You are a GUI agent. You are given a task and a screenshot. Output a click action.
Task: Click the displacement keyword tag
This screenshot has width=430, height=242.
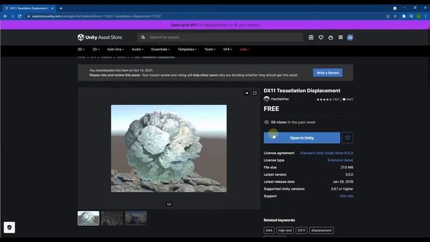[321, 231]
